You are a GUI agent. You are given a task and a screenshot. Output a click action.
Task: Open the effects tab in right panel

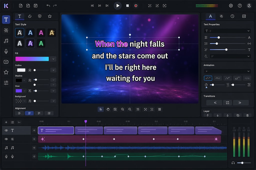click(221, 16)
